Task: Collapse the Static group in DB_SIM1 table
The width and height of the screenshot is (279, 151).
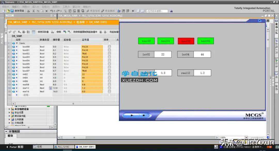Action: click(17, 43)
